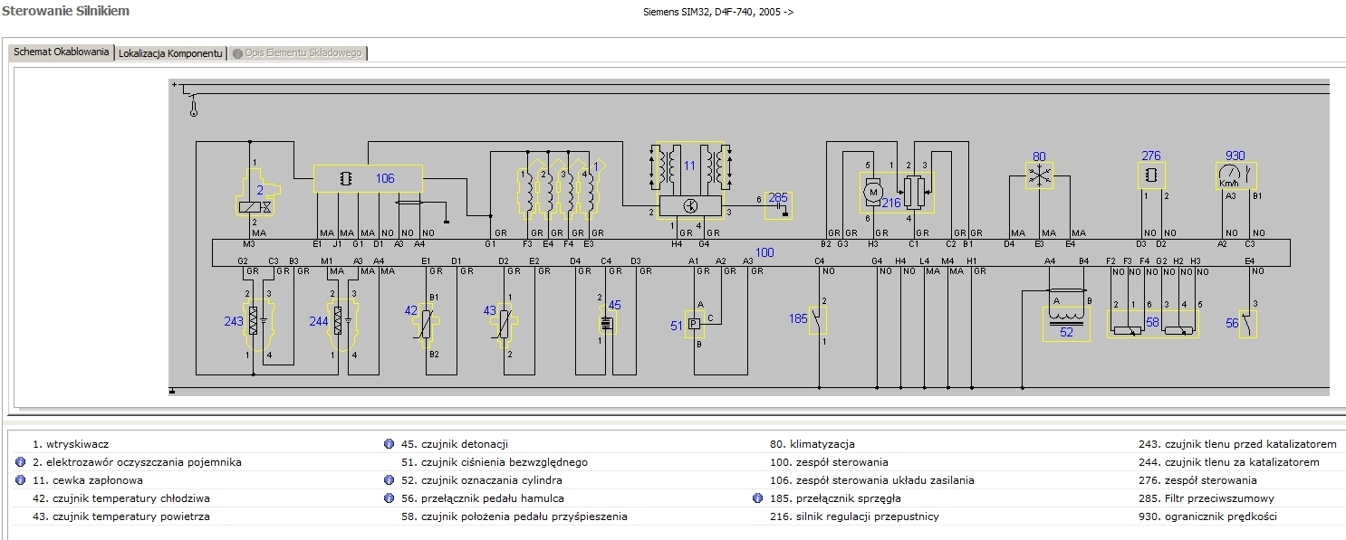Click info icon beside elektrozawór oczyszczania pojemnika
Image resolution: width=1346 pixels, height=540 pixels.
(21, 462)
